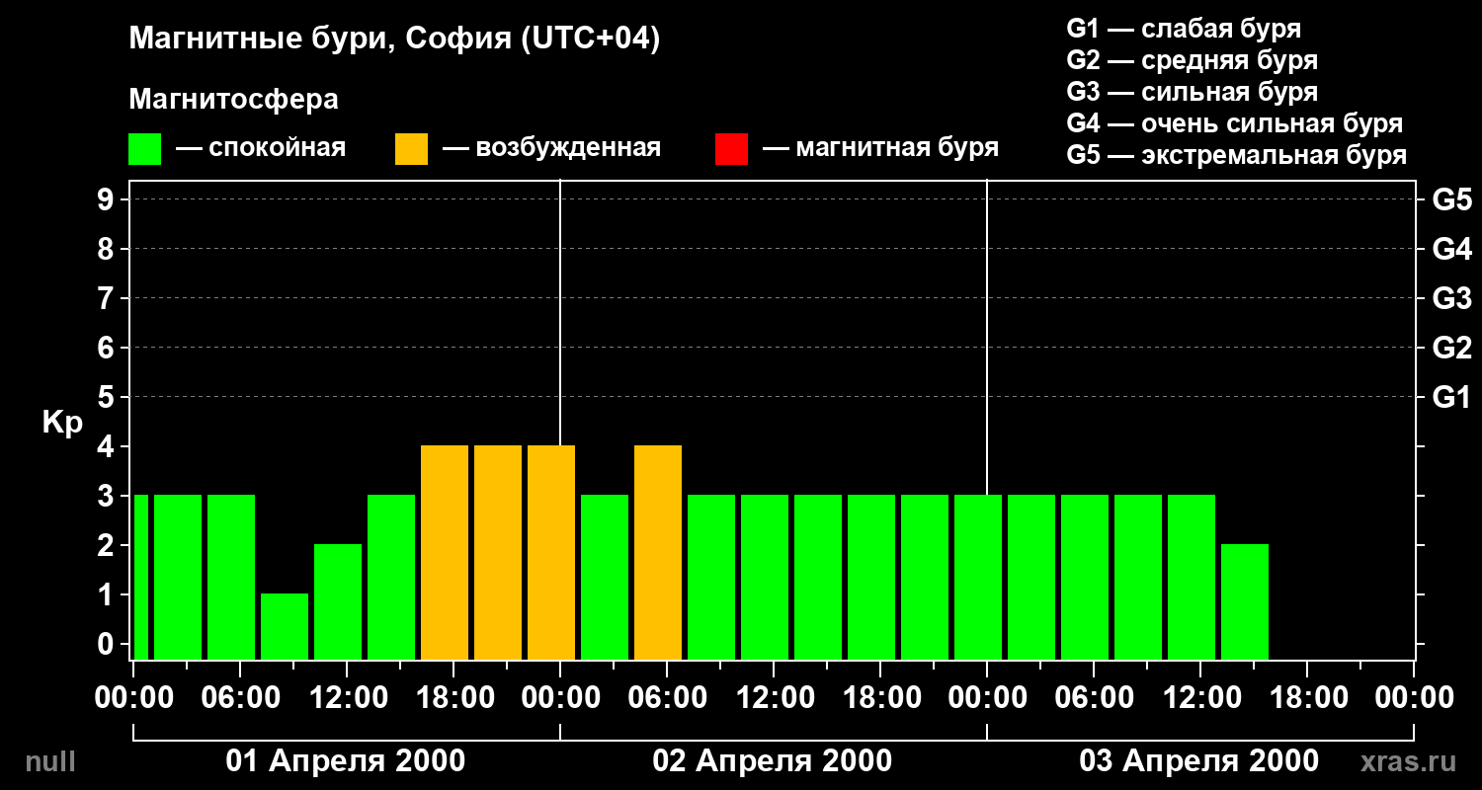Screen dimensions: 1482x790
Task: Click the orange bar crossing the first midnight line
Action: pos(551,552)
